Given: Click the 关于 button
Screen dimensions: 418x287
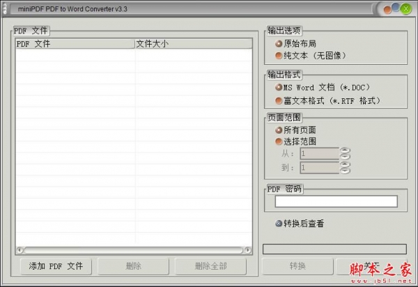Looking at the screenshot, I should coord(371,266).
